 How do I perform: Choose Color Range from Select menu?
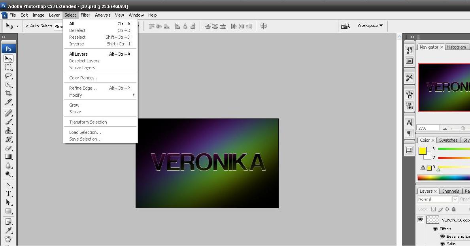pos(83,78)
